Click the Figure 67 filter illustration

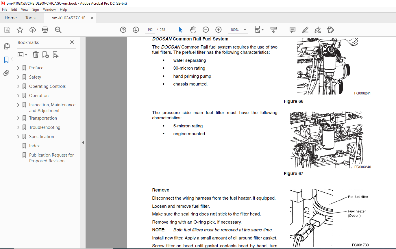coord(327,140)
